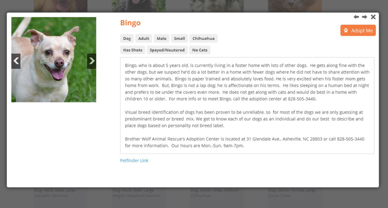Select the Chihuahua breed tag
The height and width of the screenshot is (208, 388).
pyautogui.click(x=203, y=38)
